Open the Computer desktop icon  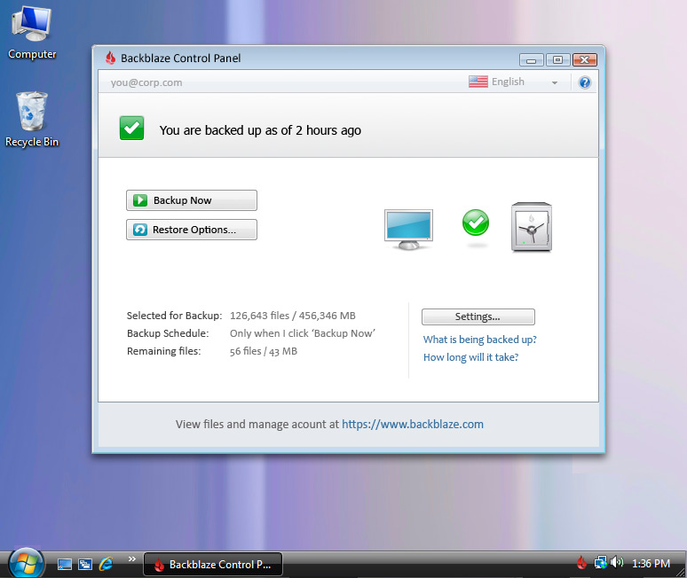pyautogui.click(x=32, y=33)
